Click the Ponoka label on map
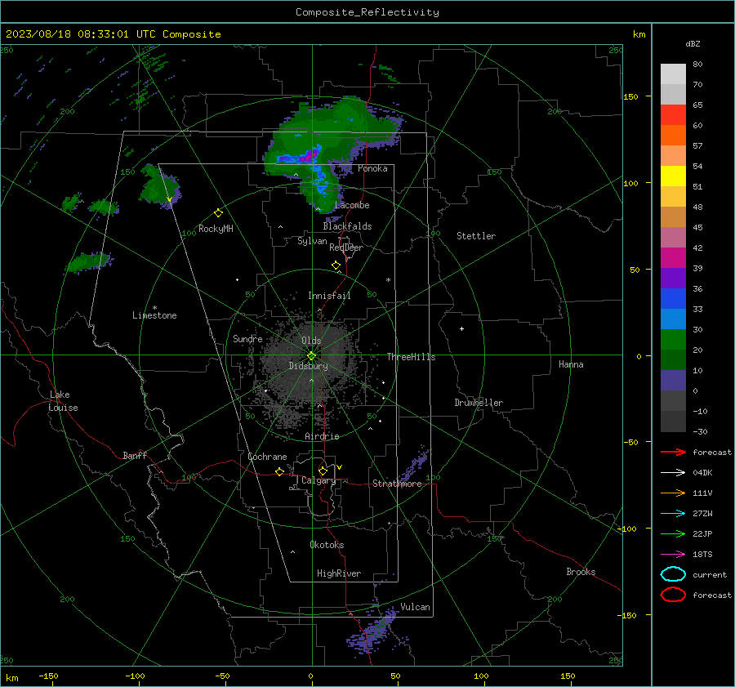 (372, 168)
